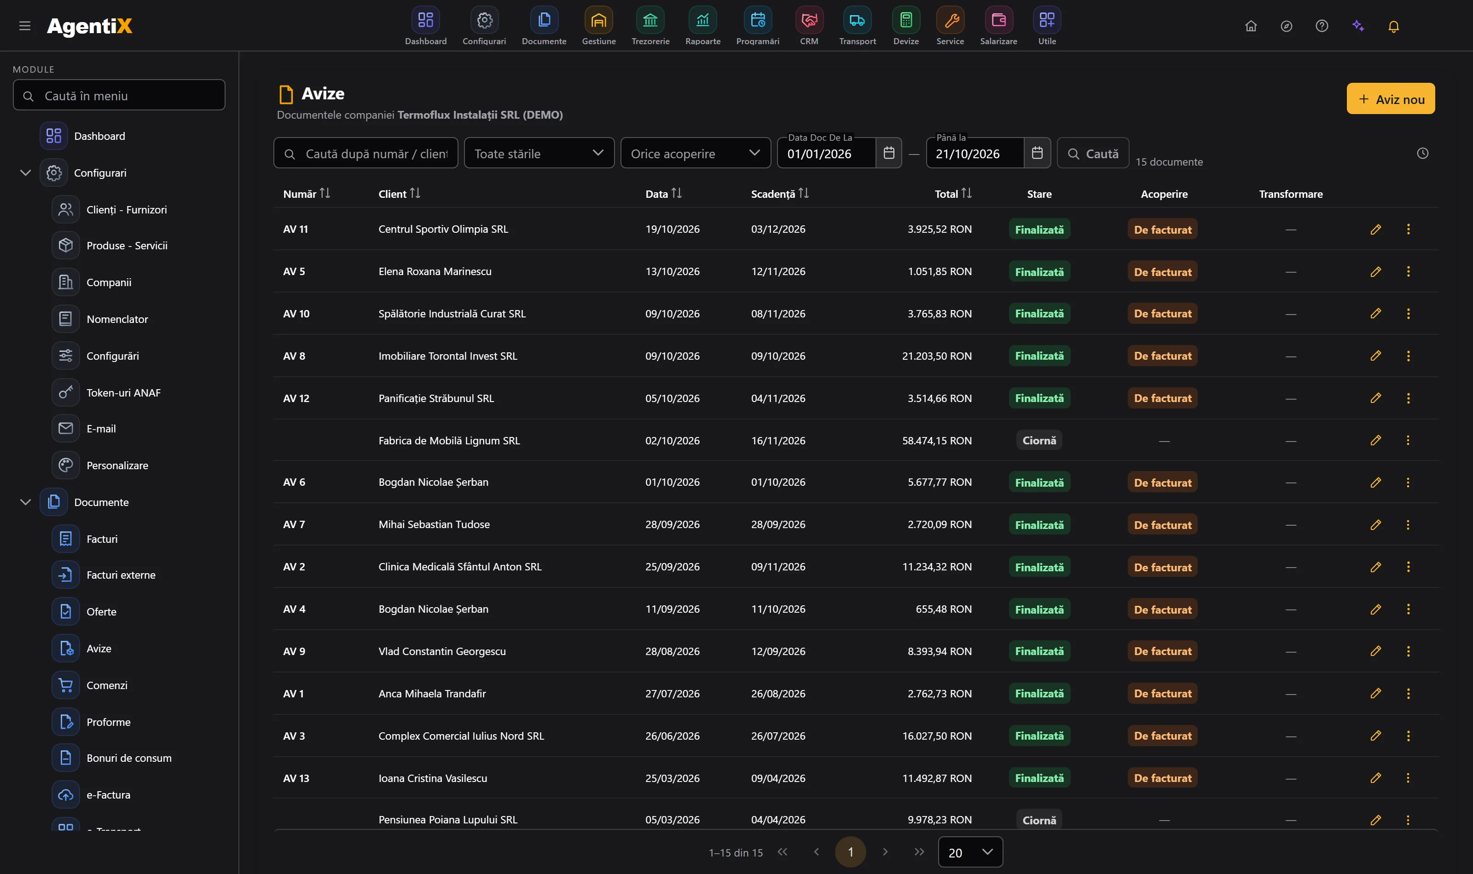Viewport: 1473px width, 874px height.
Task: Click the compass icon in header
Action: (1286, 26)
